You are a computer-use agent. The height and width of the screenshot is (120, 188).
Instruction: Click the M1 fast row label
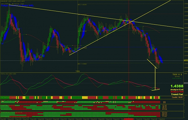click(x=165, y=105)
